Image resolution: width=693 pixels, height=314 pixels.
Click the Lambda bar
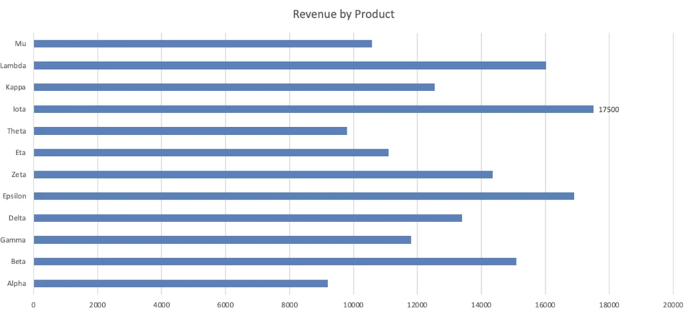point(290,65)
